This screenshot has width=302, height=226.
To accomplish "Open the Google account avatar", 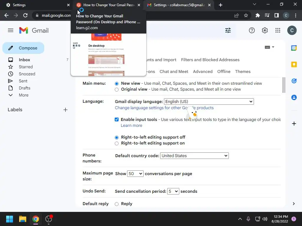I will [292, 30].
